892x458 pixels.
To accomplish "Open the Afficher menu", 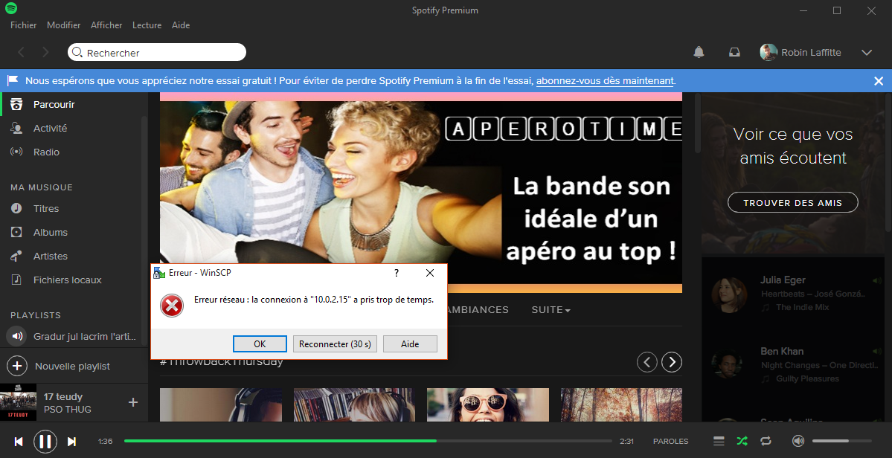I will [x=106, y=25].
